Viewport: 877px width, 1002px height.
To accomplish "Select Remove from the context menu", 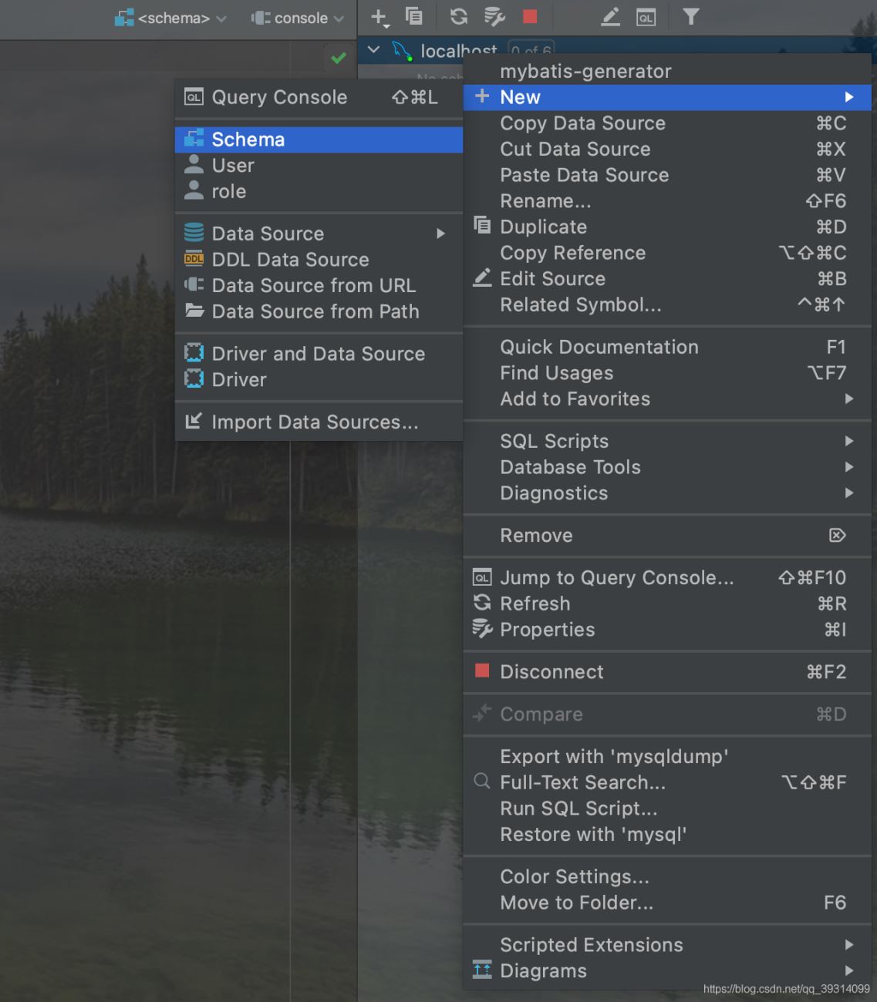I will (536, 536).
